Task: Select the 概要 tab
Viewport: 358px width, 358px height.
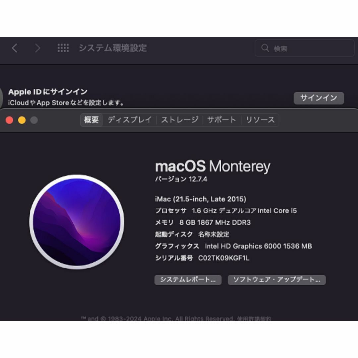Action: (x=91, y=120)
